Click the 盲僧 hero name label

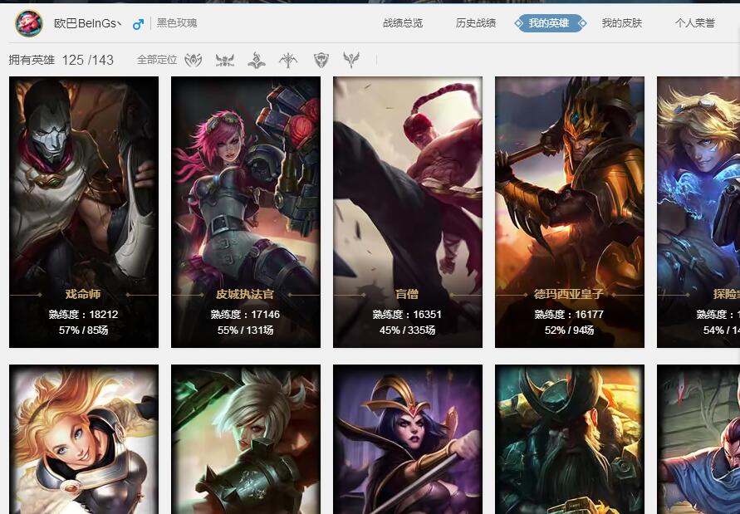click(x=407, y=295)
